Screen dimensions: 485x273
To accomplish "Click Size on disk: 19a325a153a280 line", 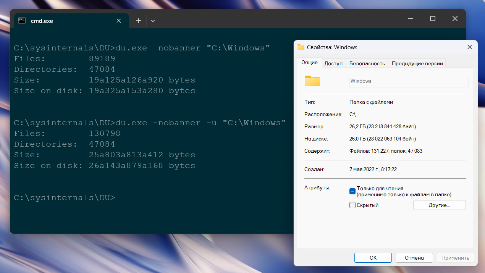I will tap(105, 90).
